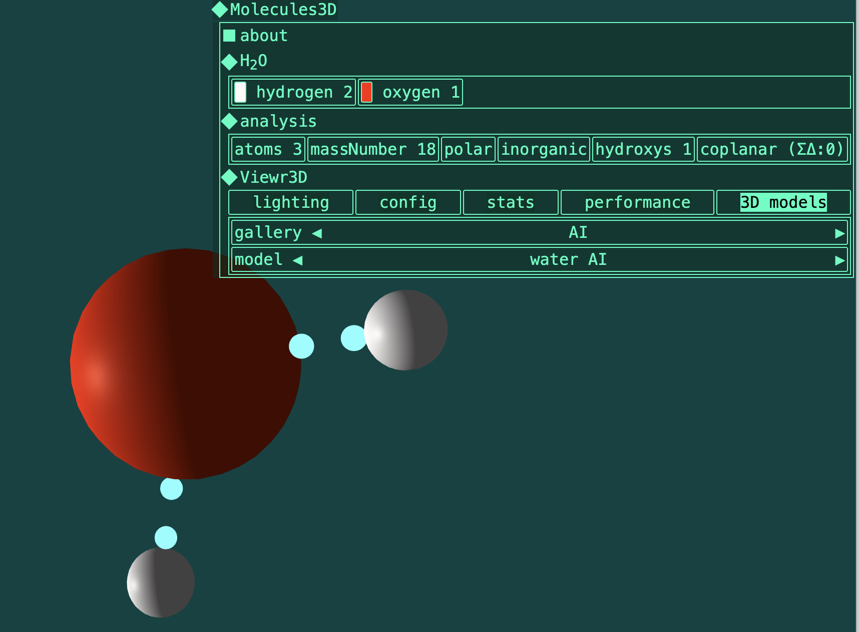Select the oxygen 1 element entry

click(410, 92)
